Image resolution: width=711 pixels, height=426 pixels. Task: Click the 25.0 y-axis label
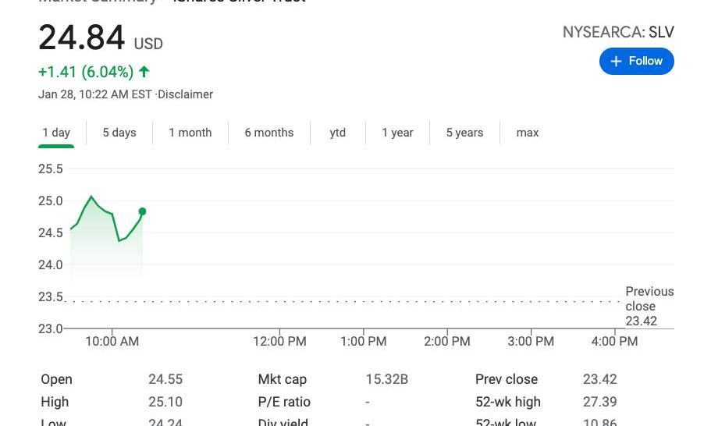click(x=50, y=201)
